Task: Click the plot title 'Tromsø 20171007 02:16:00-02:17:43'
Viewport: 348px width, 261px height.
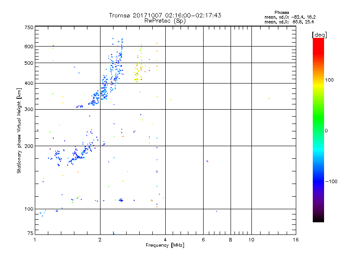Action: tap(165, 15)
